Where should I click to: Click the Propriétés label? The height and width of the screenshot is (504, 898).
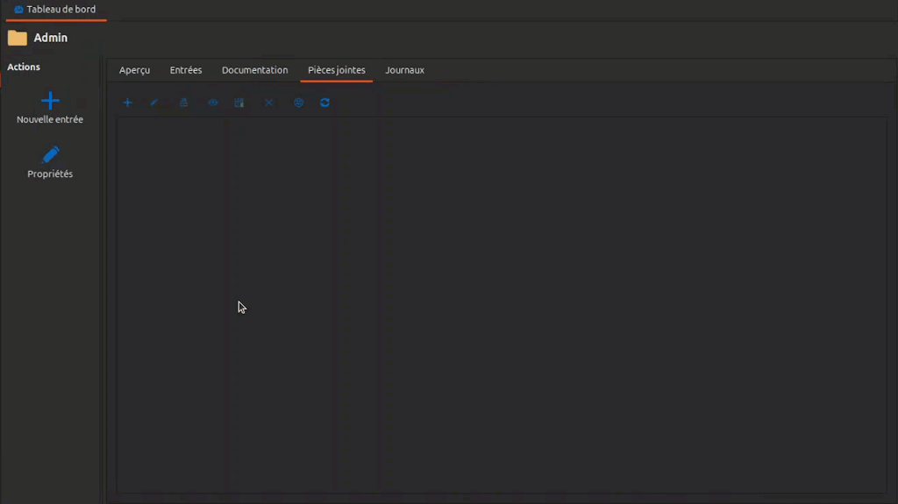coord(50,174)
